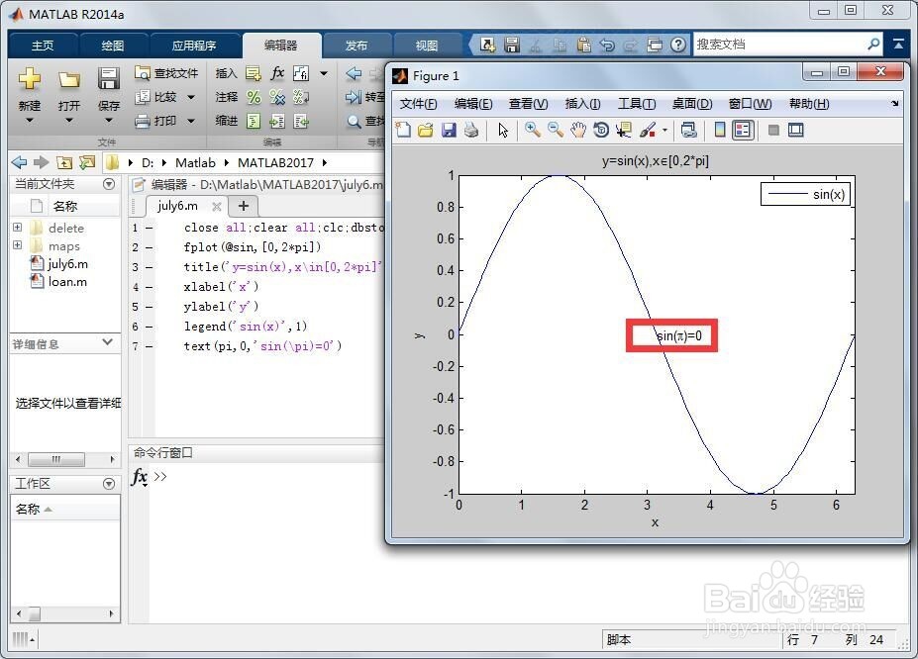The height and width of the screenshot is (659, 918).
Task: Click the Figure 1 new figure icon
Action: (403, 130)
